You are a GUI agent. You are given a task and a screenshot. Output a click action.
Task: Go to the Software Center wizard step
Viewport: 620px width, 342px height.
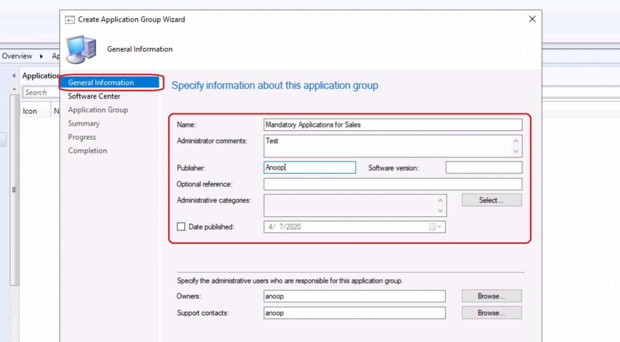point(94,96)
